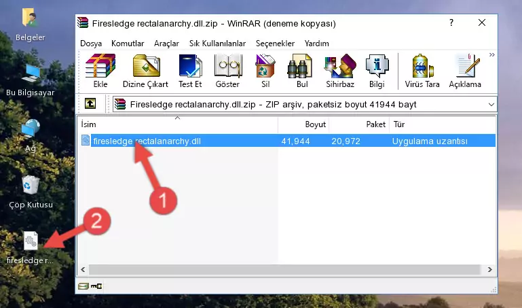Click the disk drive status bar icon
Screen dimensions: 522x308
coord(83,286)
